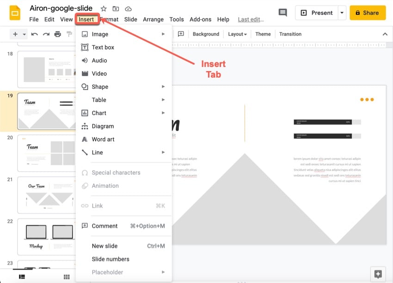This screenshot has width=393, height=283.
Task: Expand the Layout dropdown
Action: 237,34
